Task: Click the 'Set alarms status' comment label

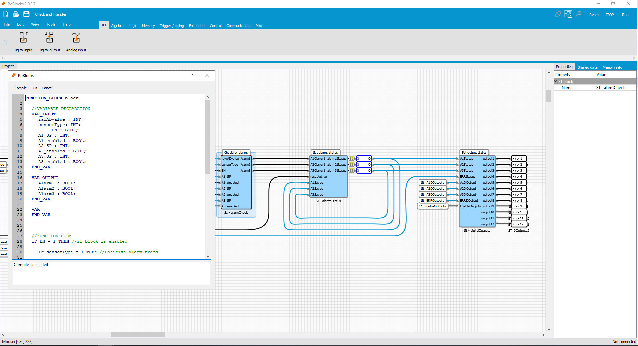Action: (325, 152)
